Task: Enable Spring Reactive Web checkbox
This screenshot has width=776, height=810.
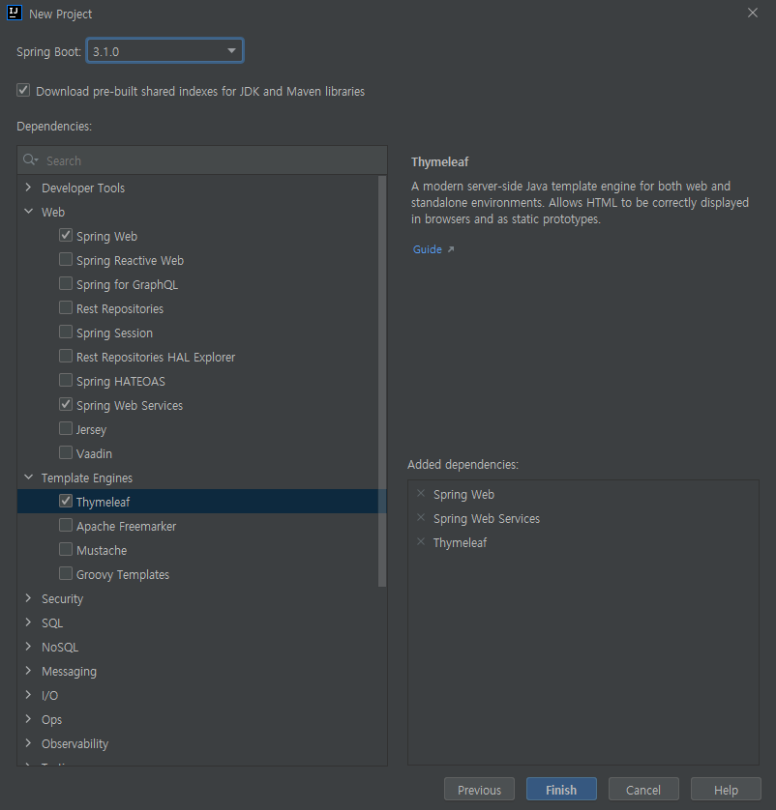Action: coord(66,259)
